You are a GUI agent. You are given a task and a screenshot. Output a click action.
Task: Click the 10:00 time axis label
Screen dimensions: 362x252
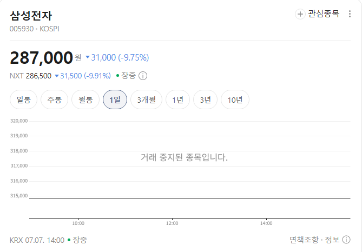coord(78,223)
